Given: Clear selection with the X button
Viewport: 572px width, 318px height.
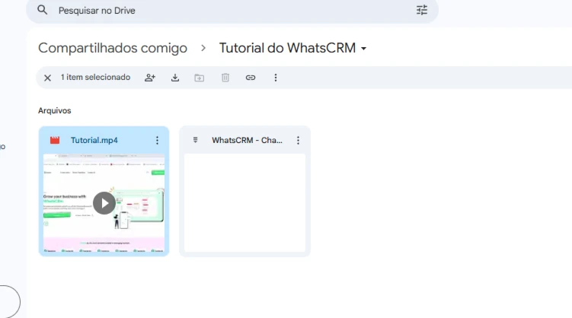Looking at the screenshot, I should click(x=47, y=78).
